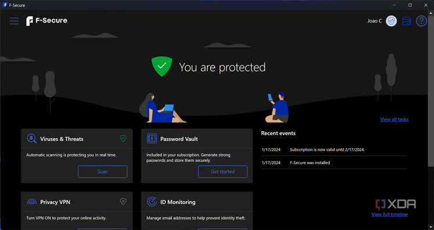434x230 pixels.
Task: Open the Password Vault heading
Action: coord(179,139)
